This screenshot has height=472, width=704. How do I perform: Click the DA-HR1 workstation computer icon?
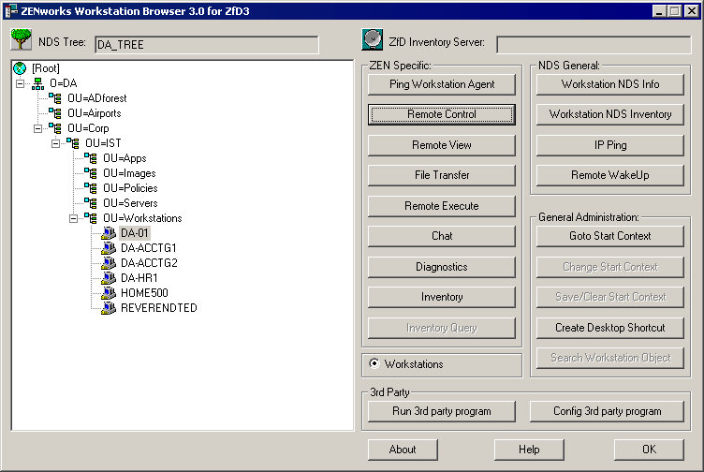click(x=109, y=278)
